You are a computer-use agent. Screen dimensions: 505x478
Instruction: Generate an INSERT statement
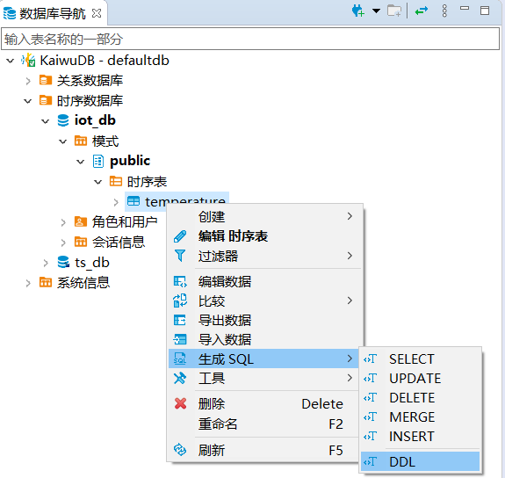point(421,437)
